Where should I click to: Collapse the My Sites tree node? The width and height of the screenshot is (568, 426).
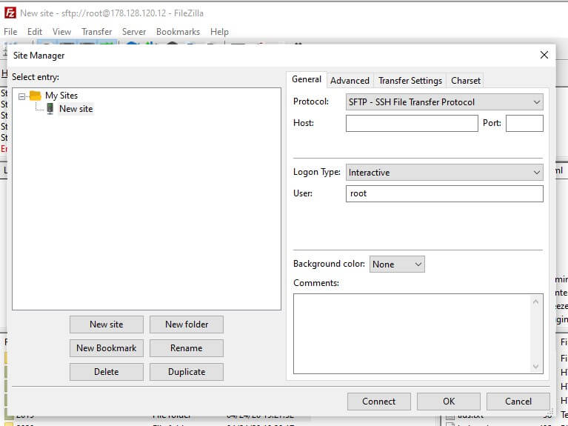tap(21, 96)
